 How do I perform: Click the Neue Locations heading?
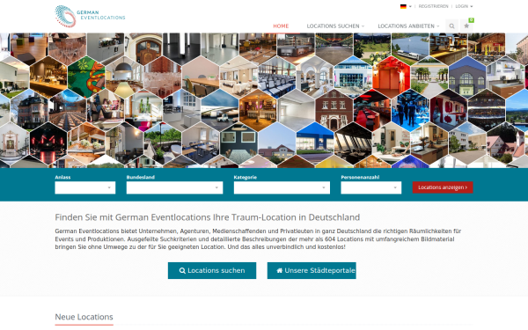click(84, 317)
